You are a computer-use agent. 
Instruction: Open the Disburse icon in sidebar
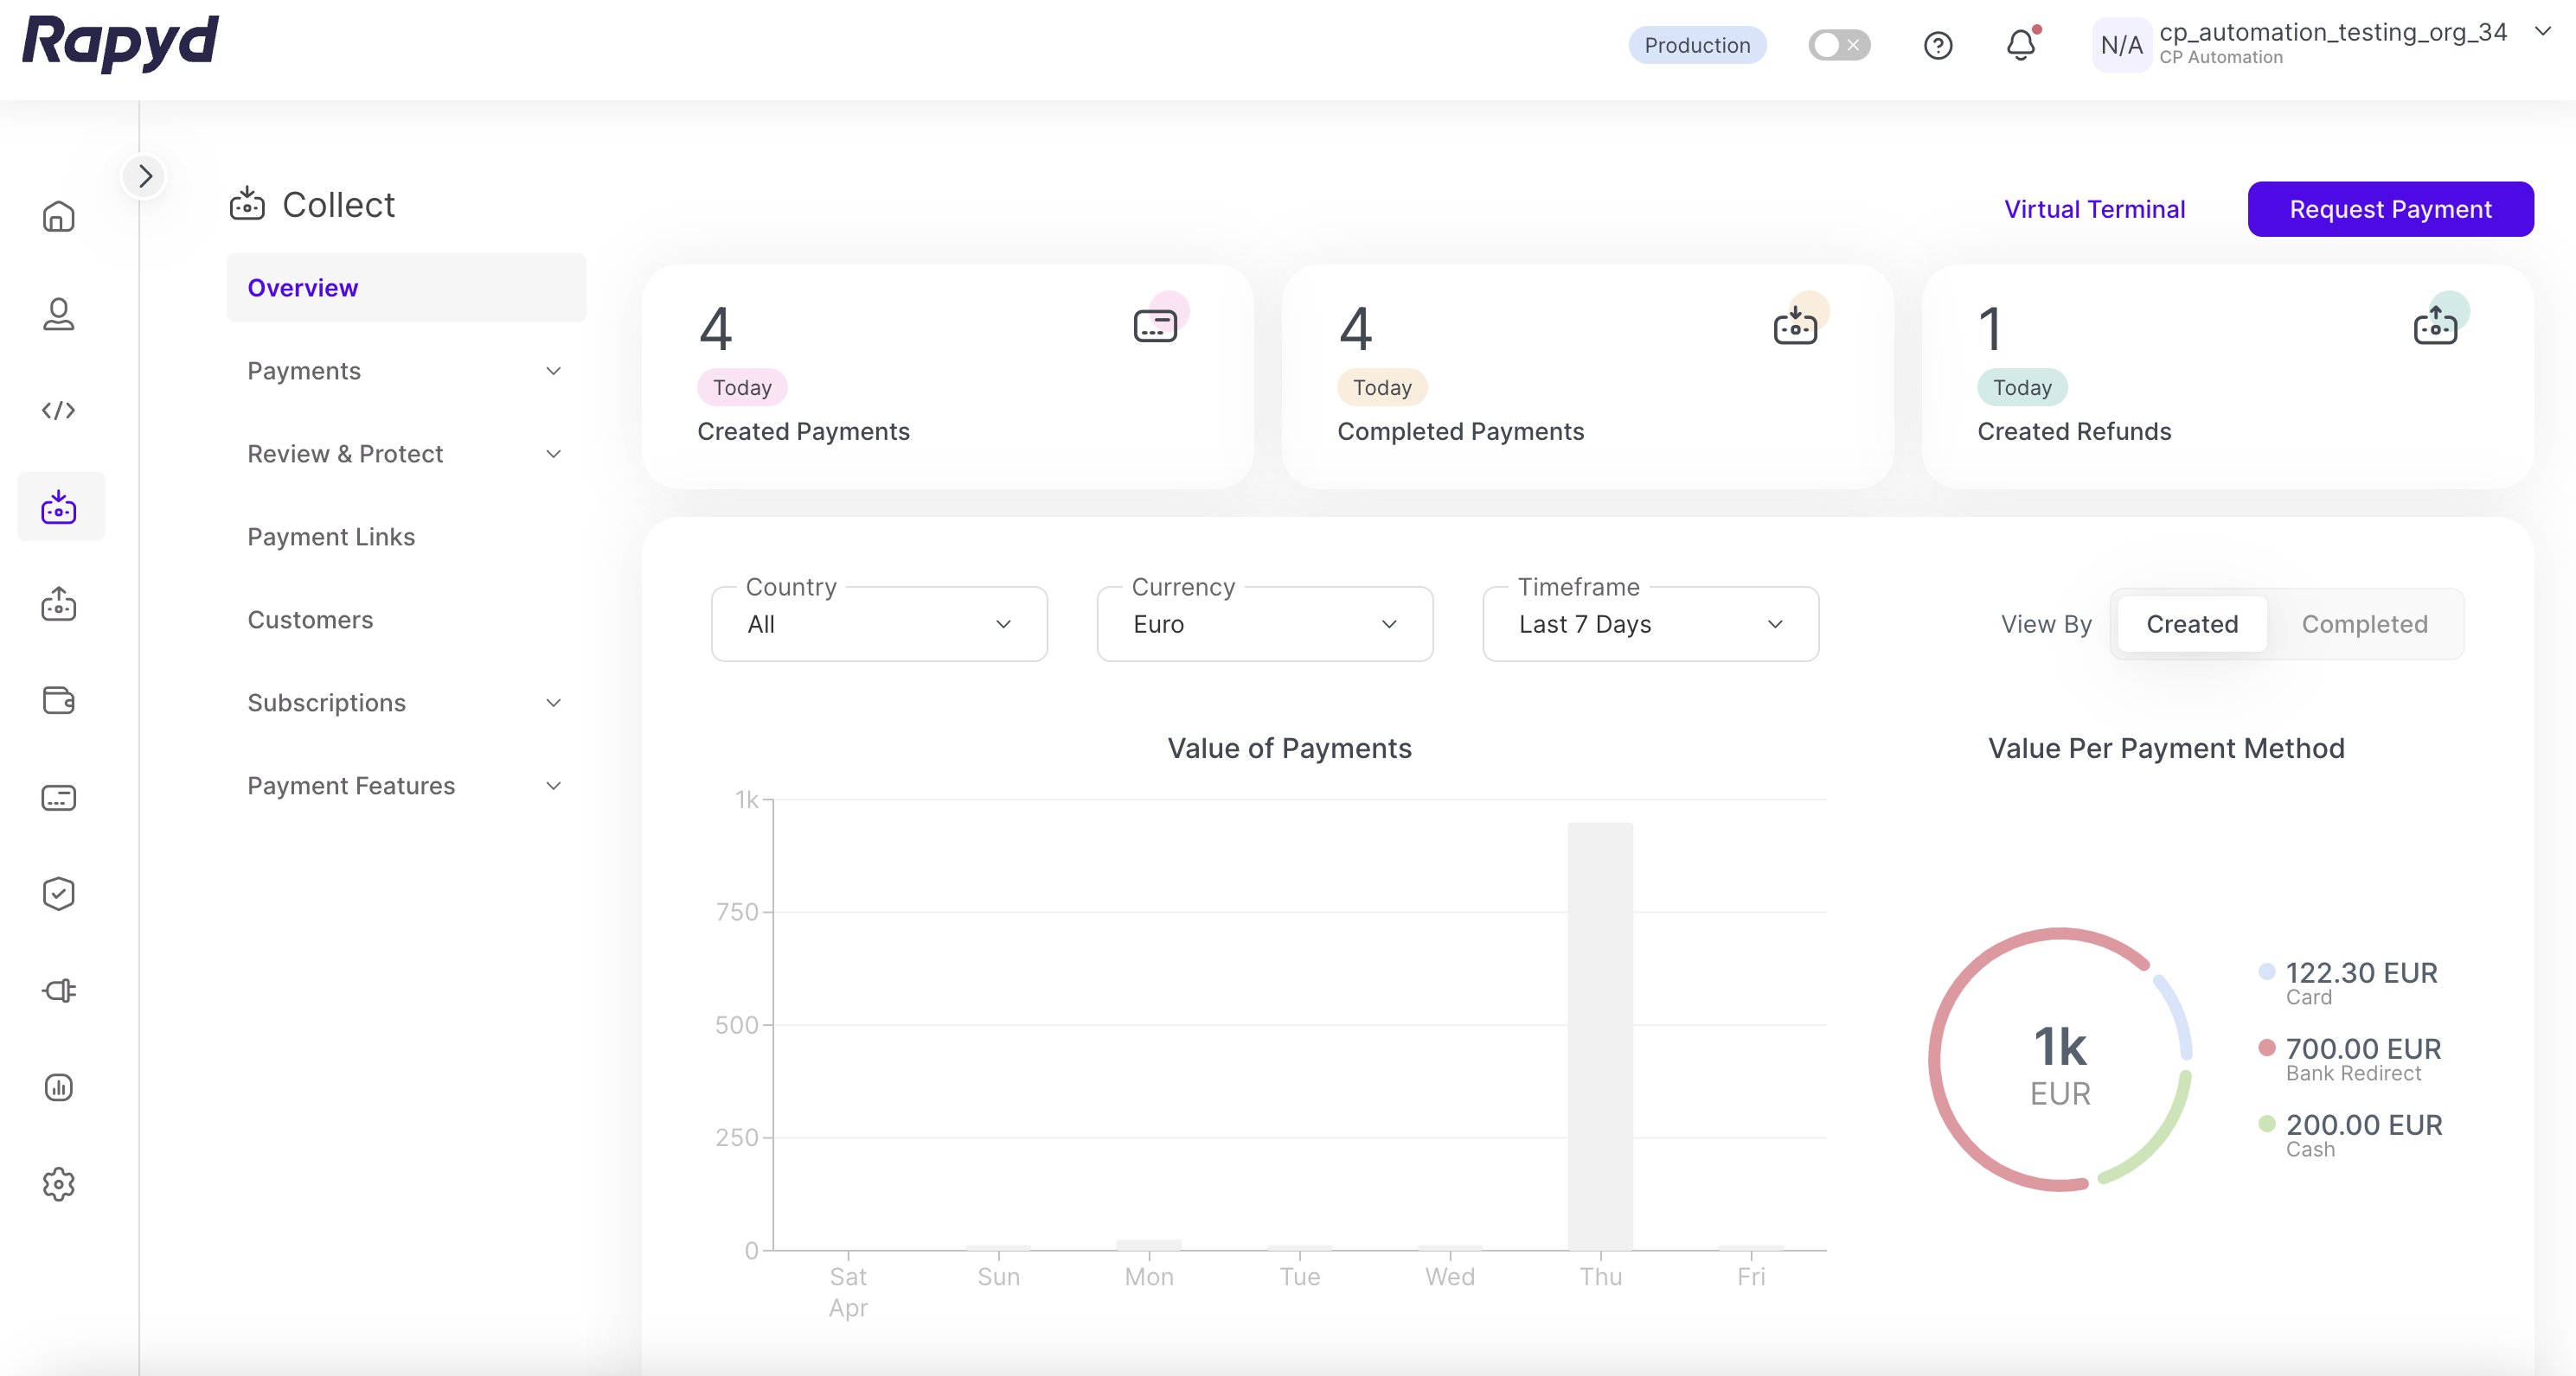(59, 603)
